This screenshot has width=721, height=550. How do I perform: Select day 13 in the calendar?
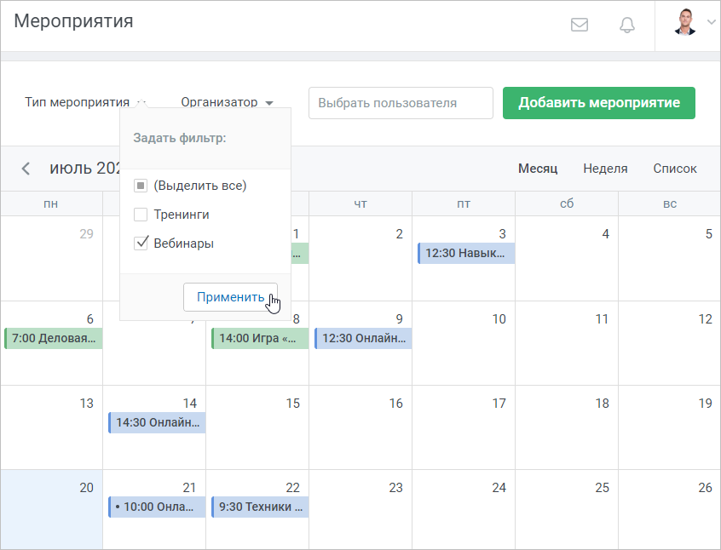51,427
